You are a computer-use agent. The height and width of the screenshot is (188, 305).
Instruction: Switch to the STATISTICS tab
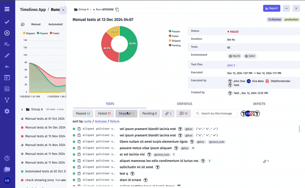coord(184,104)
